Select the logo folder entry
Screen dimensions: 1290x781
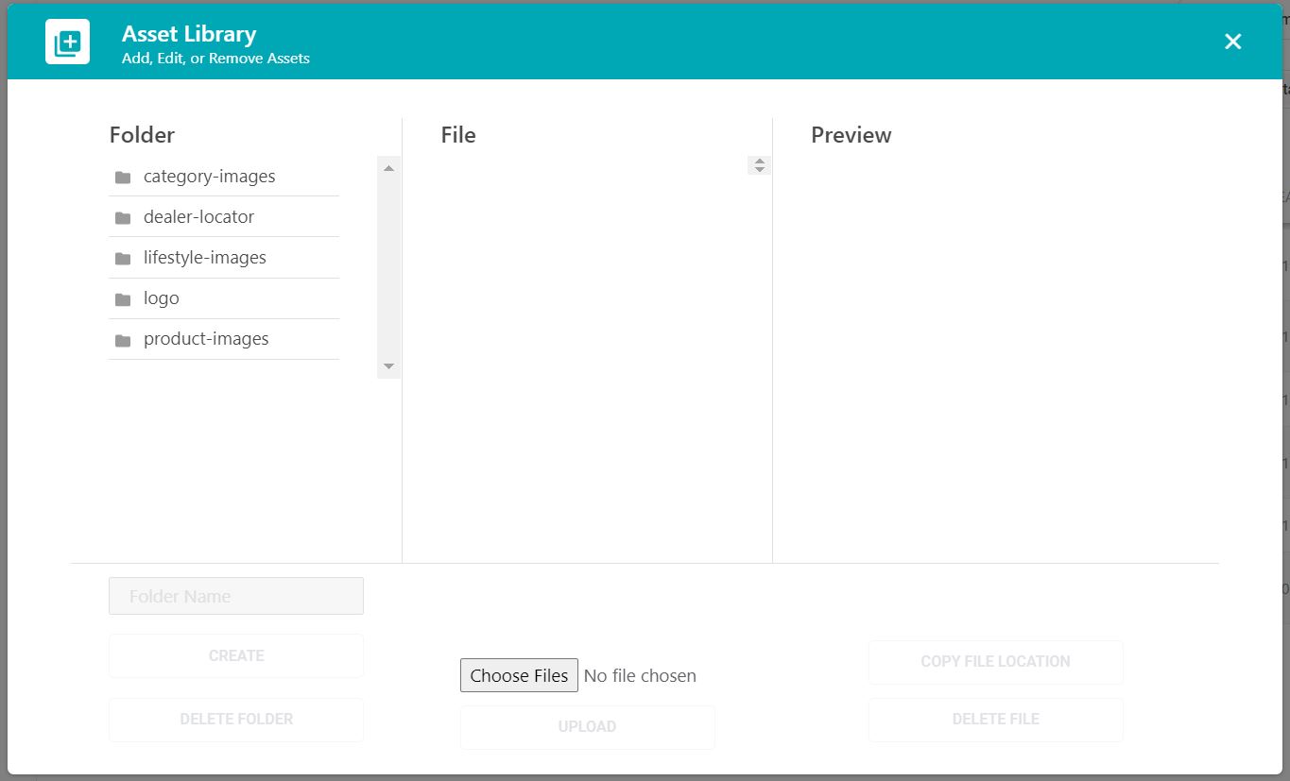(x=224, y=298)
